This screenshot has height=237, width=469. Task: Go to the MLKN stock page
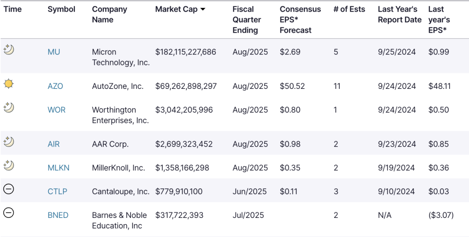(x=59, y=168)
